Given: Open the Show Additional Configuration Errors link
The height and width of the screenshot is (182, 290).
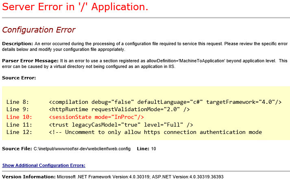Looking at the screenshot, I should (x=44, y=165).
